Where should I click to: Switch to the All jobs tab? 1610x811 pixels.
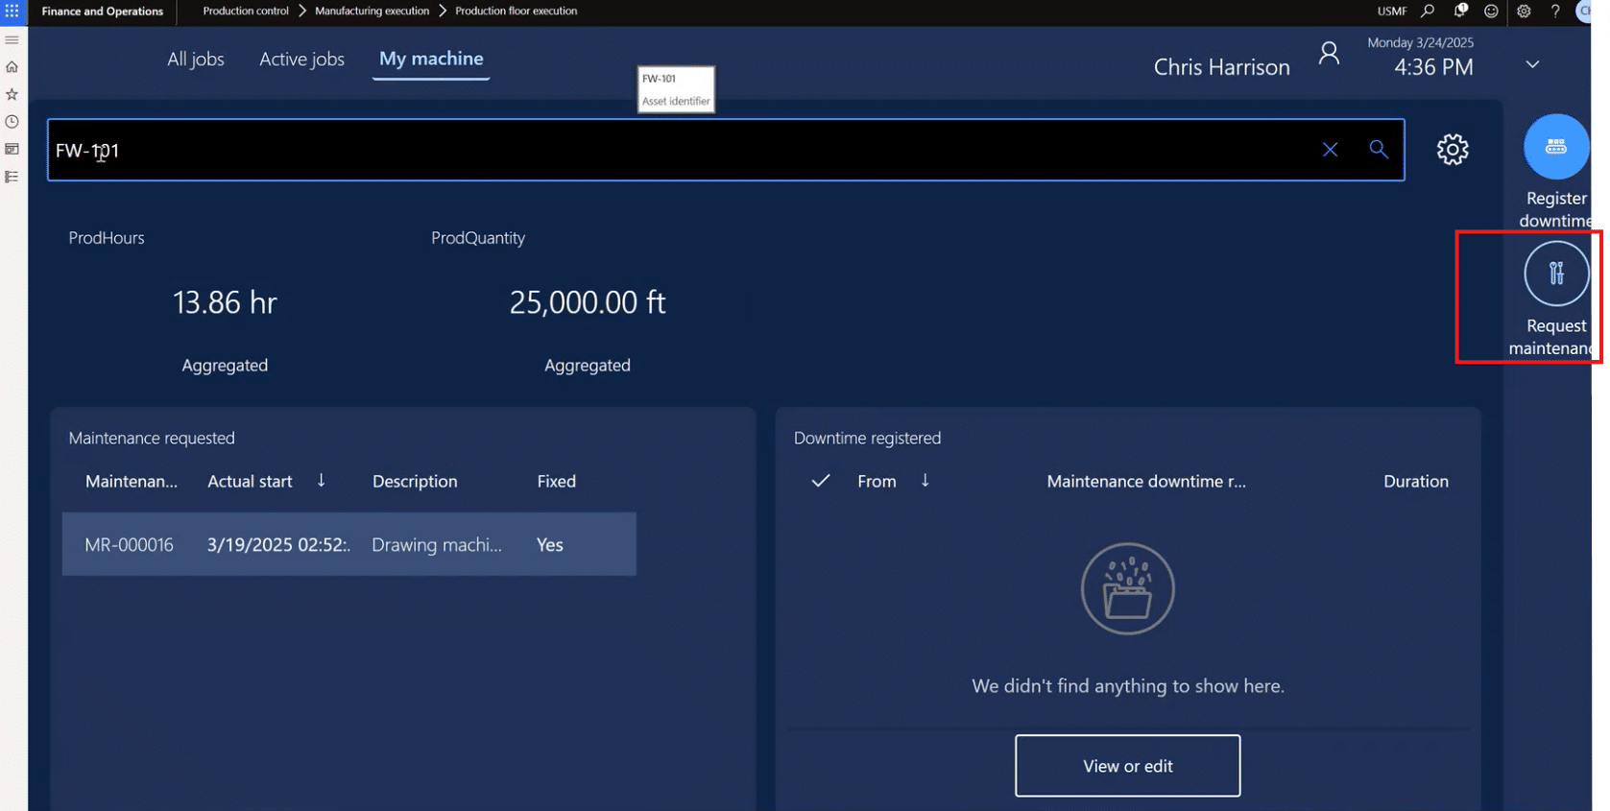[x=196, y=60]
